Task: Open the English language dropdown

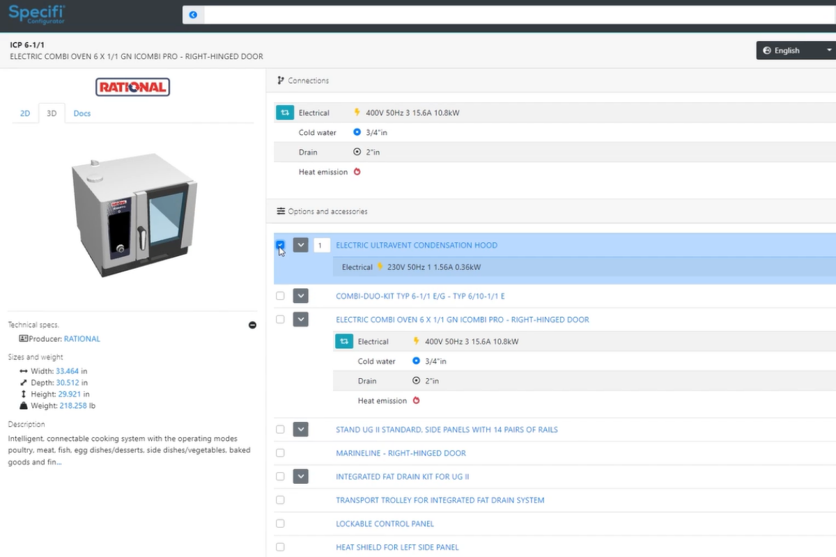Action: [796, 50]
